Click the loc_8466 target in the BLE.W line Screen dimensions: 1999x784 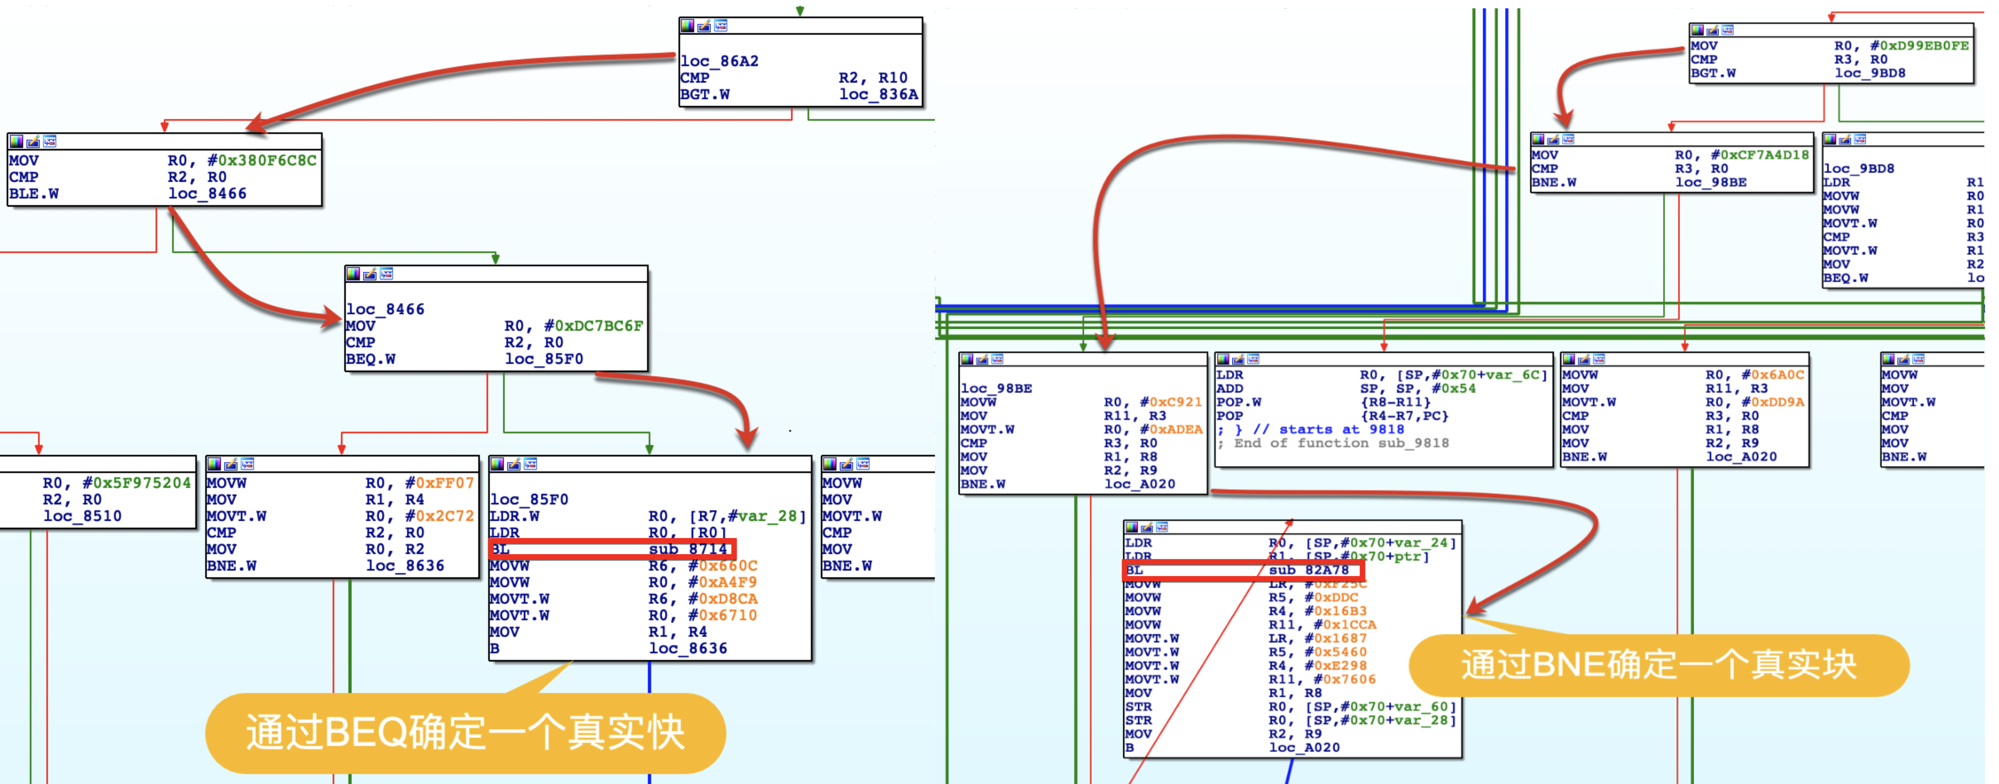(x=207, y=194)
